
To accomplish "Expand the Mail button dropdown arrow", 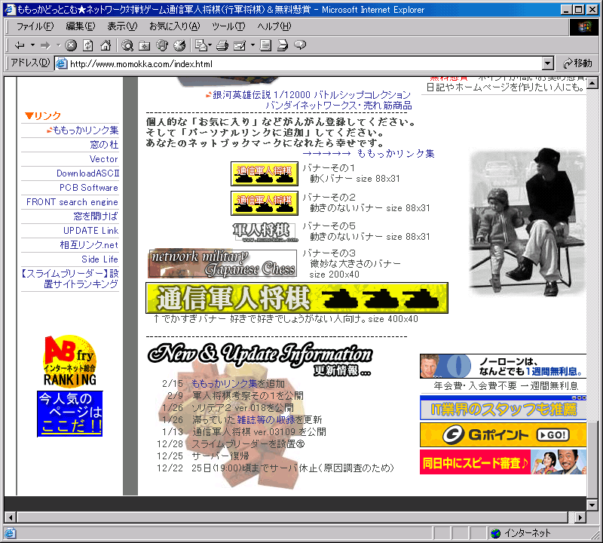I will (x=210, y=45).
